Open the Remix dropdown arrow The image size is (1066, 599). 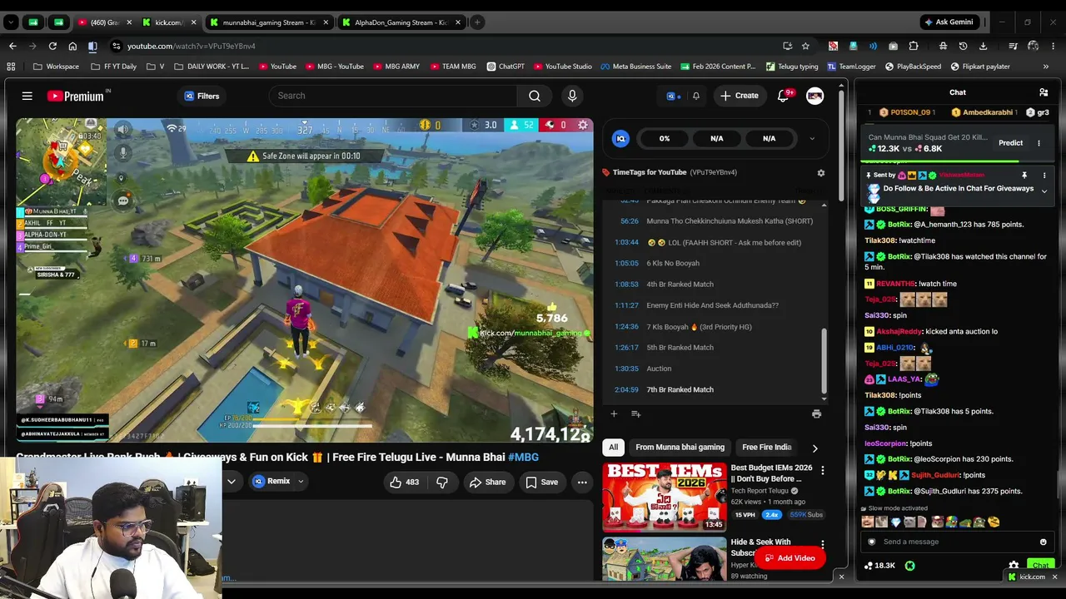tap(301, 481)
